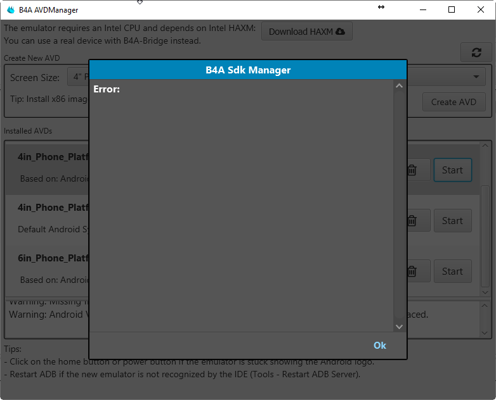Click the warnings log scroll down arrow
The height and width of the screenshot is (400, 496).
pyautogui.click(x=485, y=333)
